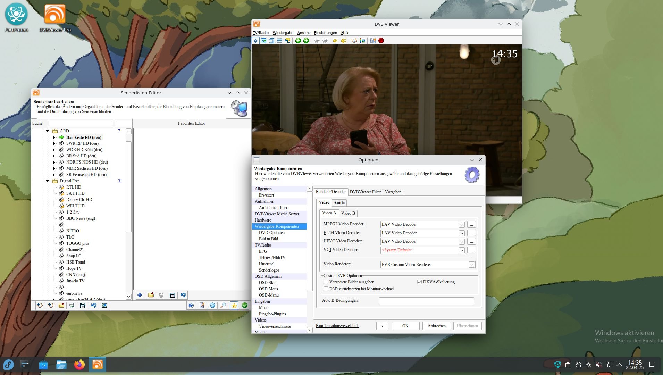Viewport: 663px width, 375px height.
Task: Open the Einstellungen menu
Action: [x=325, y=33]
